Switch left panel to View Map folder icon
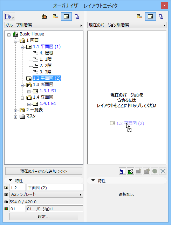 [55, 16]
